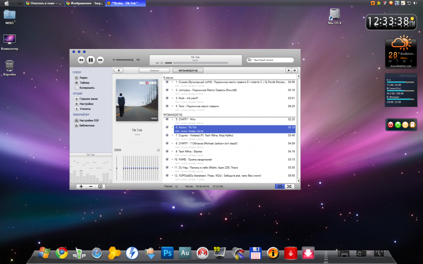The height and width of the screenshot is (264, 423).
Task: Click the red power button in shutdown gadget
Action: 390,125
